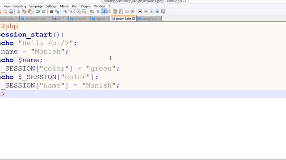
Task: Enable synchronized vertical scrolling
Action: pos(79,12)
